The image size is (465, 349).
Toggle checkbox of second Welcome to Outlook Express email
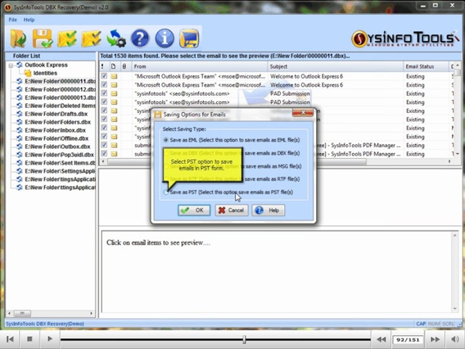click(104, 84)
